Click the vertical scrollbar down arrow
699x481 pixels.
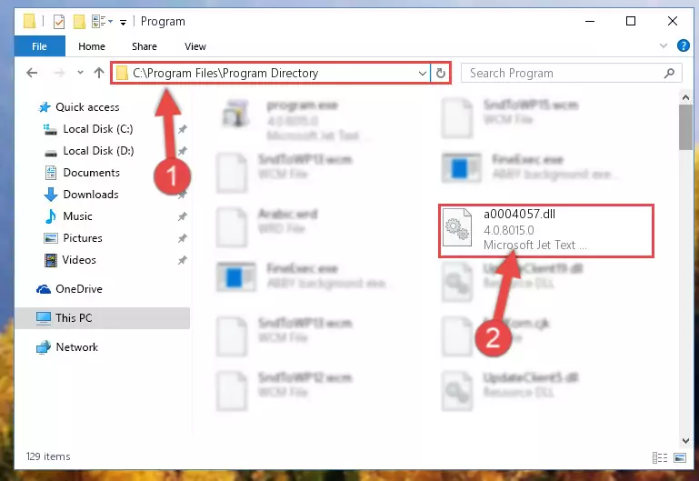(685, 440)
